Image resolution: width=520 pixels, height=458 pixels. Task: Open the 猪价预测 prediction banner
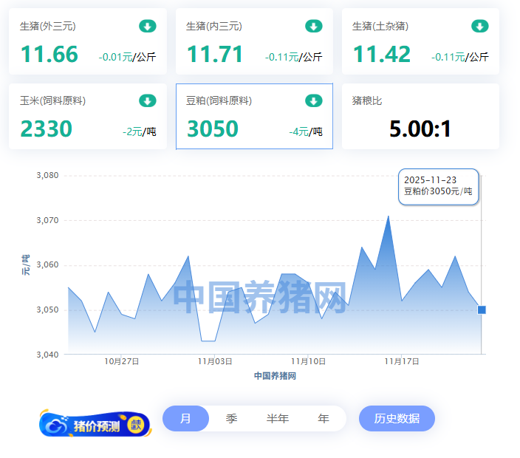coord(95,425)
